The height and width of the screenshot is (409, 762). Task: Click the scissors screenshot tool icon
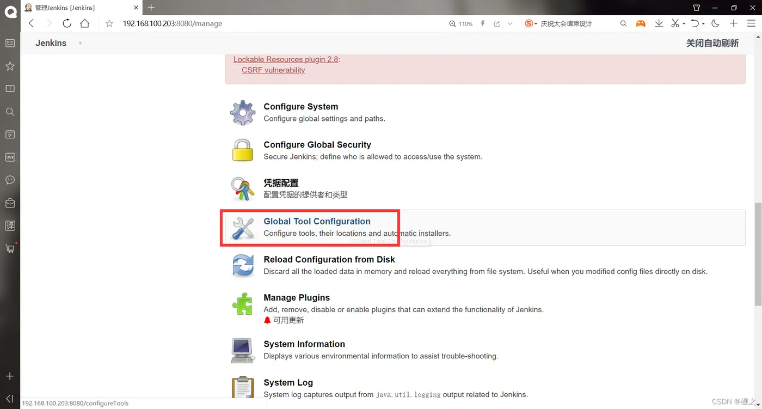click(675, 23)
